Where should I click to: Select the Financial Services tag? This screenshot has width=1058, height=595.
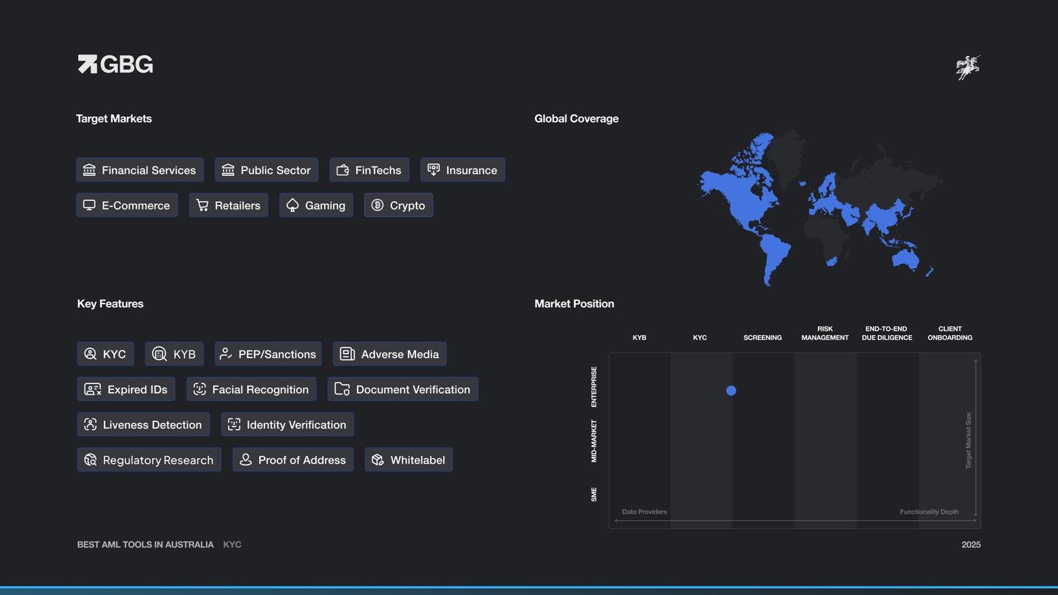click(x=140, y=170)
